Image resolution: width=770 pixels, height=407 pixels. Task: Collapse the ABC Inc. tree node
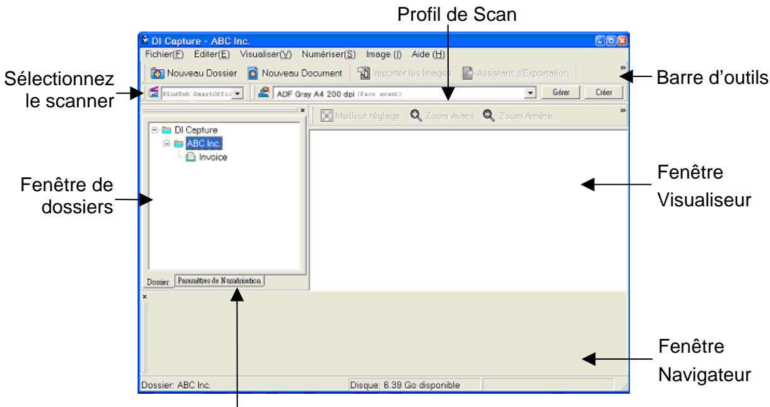(x=167, y=144)
